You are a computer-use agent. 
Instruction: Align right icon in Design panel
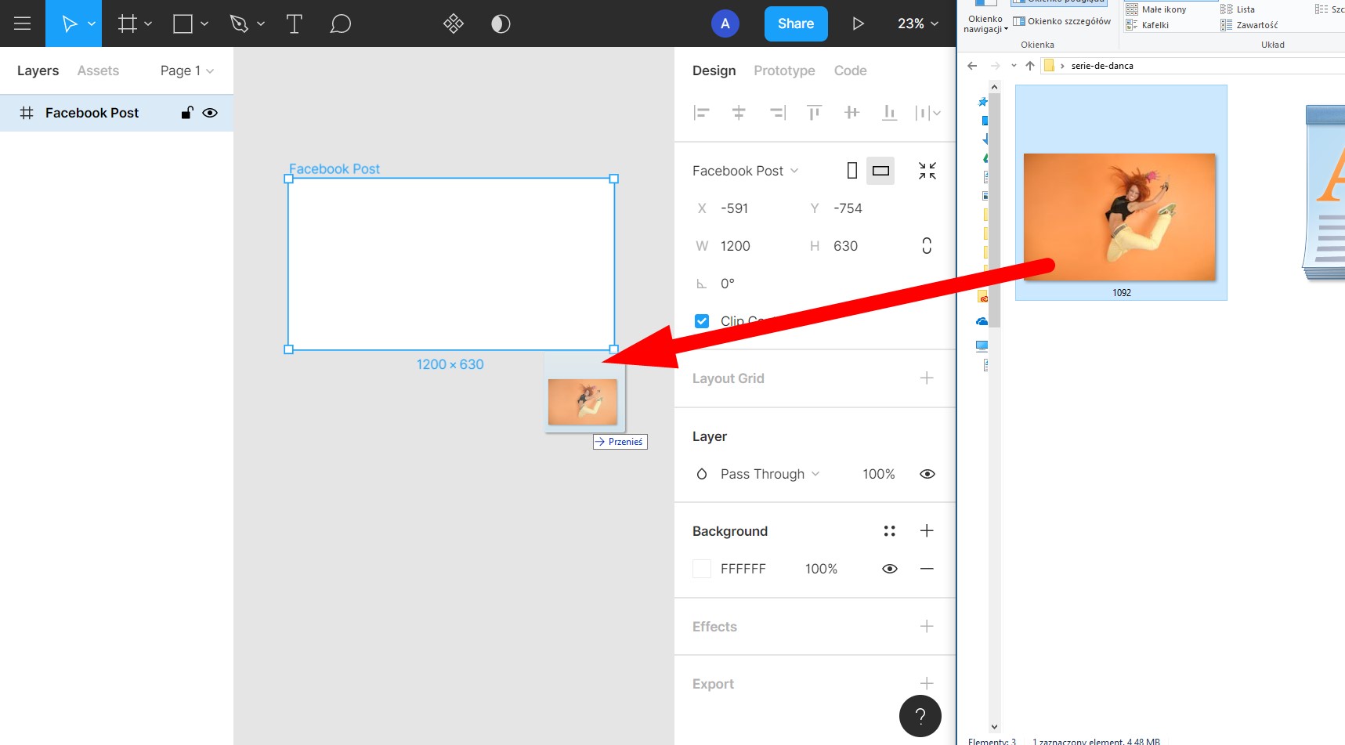click(777, 113)
